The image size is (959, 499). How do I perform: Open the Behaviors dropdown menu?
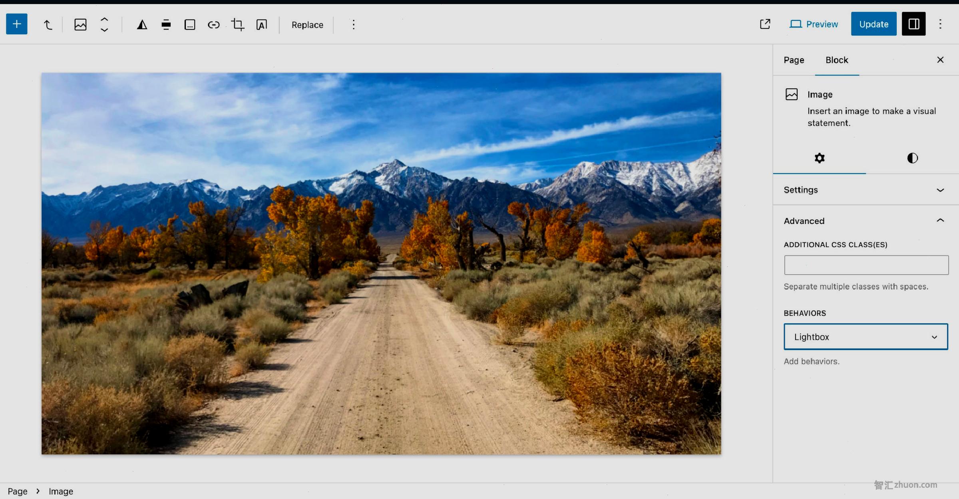(866, 336)
